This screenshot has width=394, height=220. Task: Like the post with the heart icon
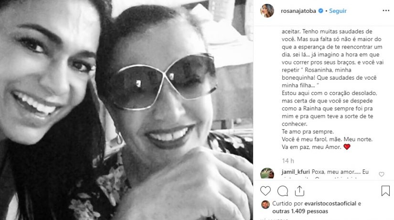(266, 191)
